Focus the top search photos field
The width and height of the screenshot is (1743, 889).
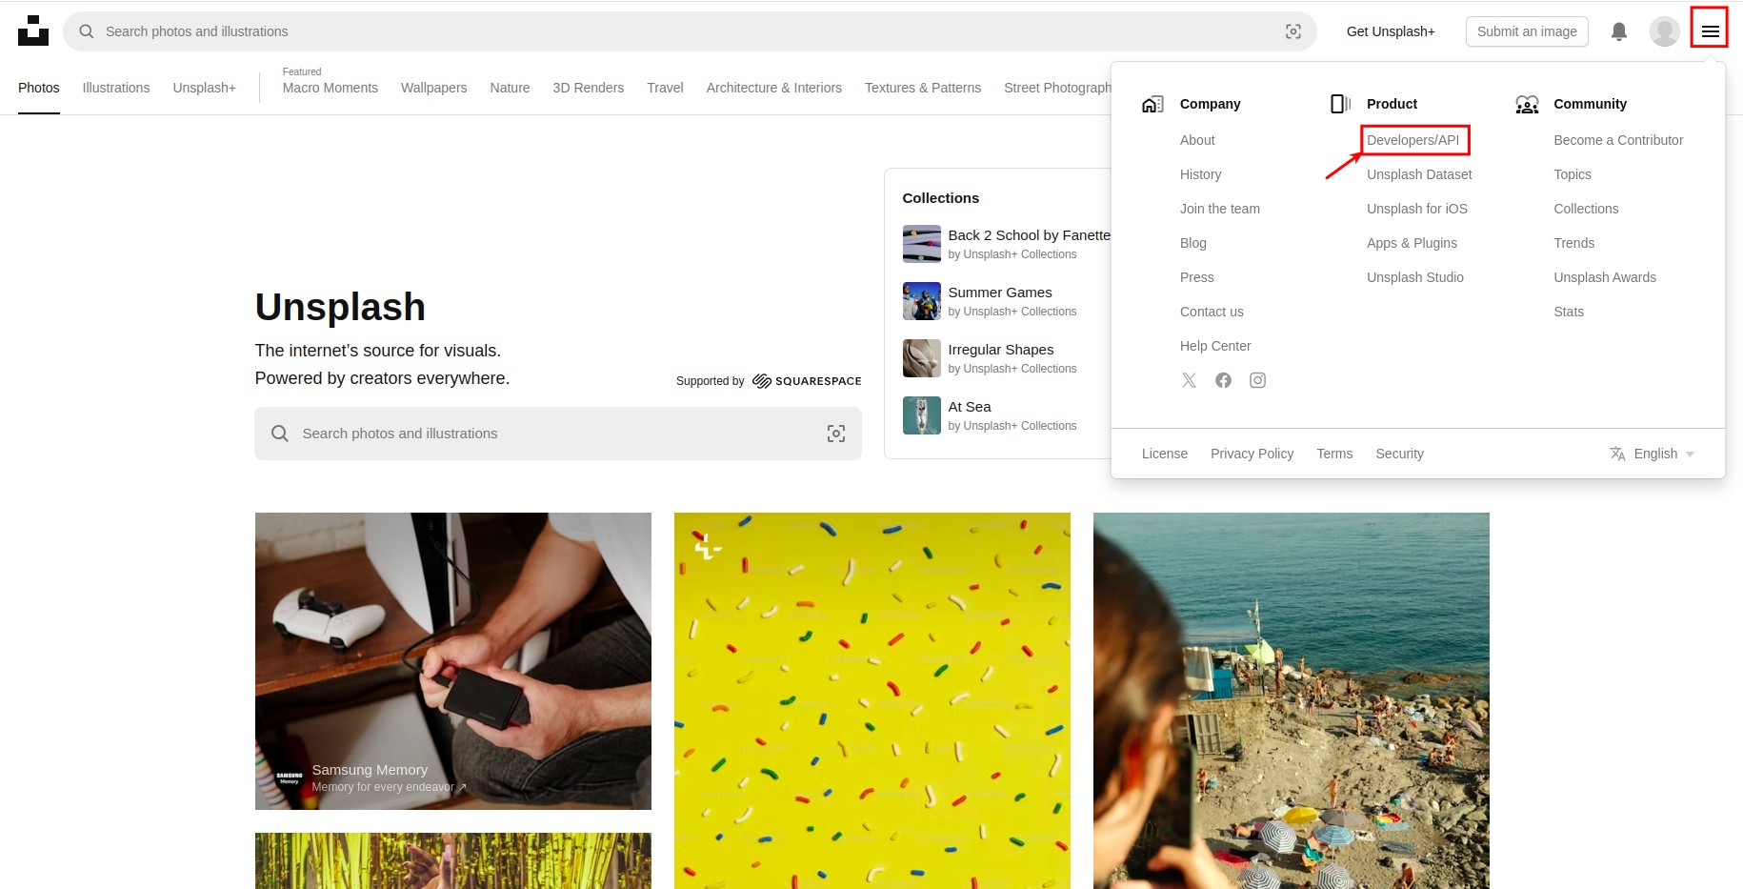[x=690, y=31]
